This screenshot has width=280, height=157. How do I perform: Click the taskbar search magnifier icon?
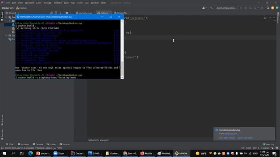click(13, 153)
